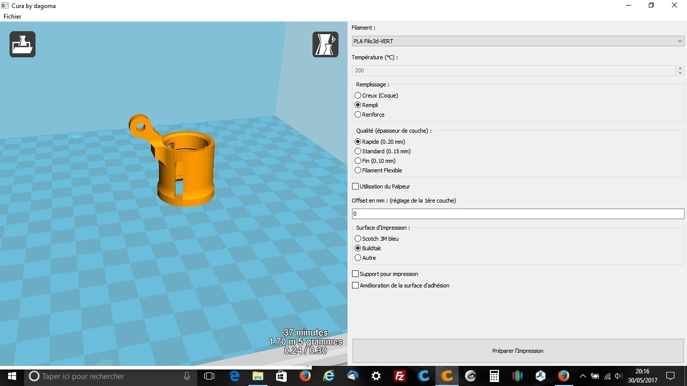The image size is (687, 386).
Task: Click the taskbar search box
Action: coord(111,376)
